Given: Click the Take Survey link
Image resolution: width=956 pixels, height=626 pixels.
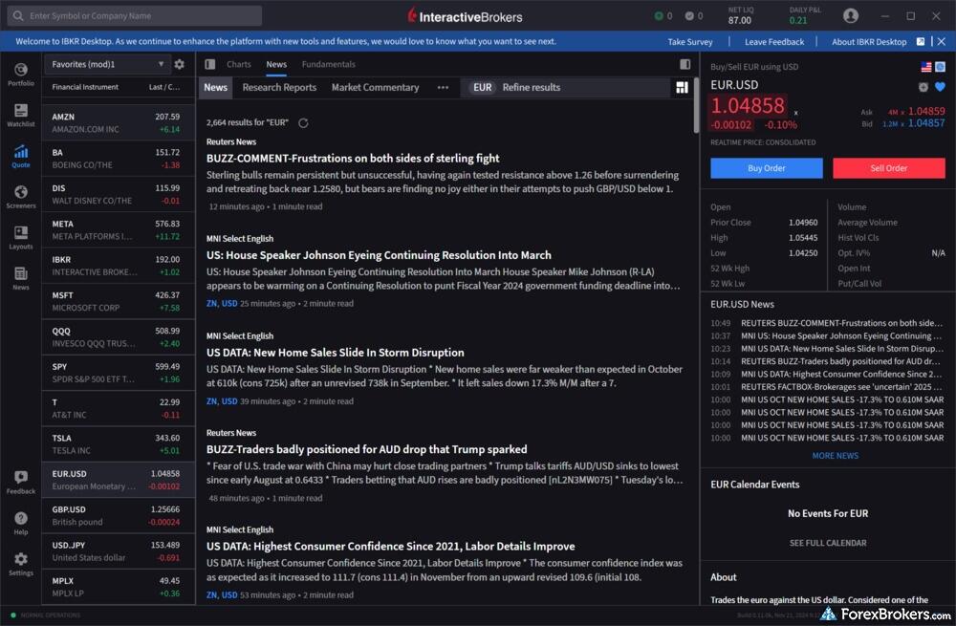Looking at the screenshot, I should 690,42.
